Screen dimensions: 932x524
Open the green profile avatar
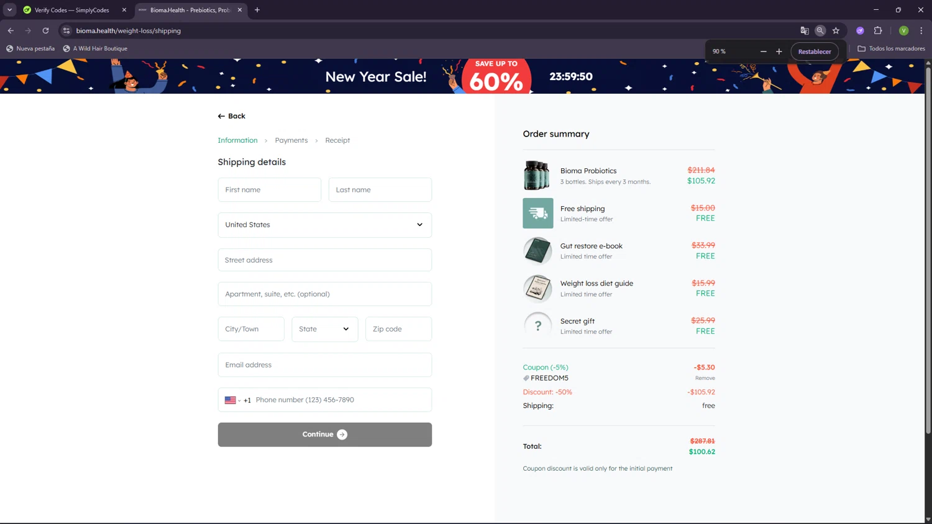point(903,30)
